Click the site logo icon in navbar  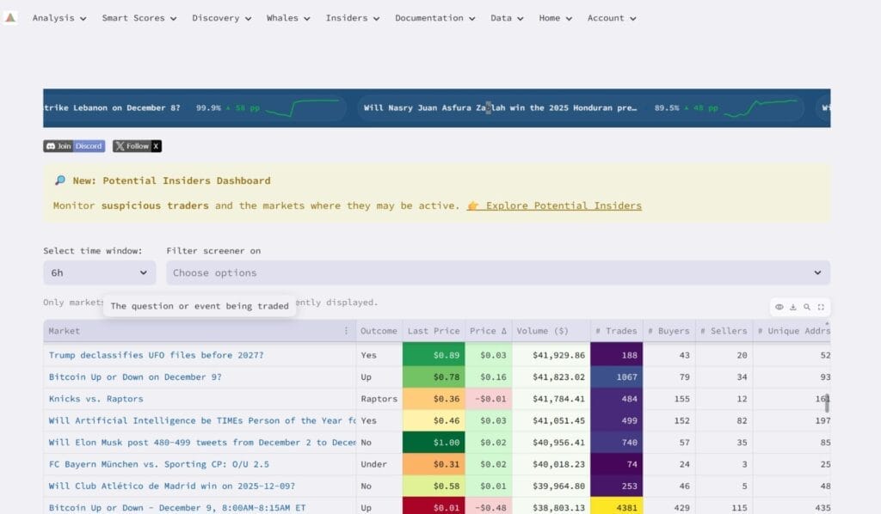click(x=10, y=18)
